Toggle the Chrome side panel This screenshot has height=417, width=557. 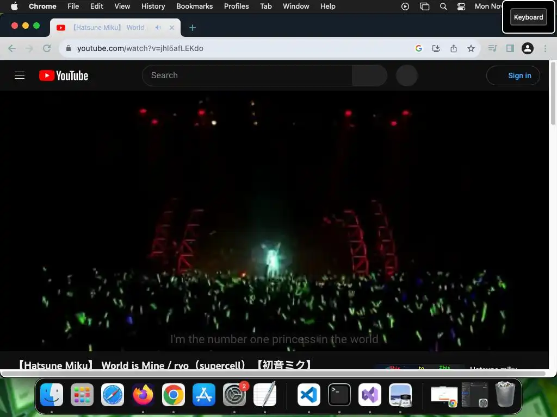[510, 48]
